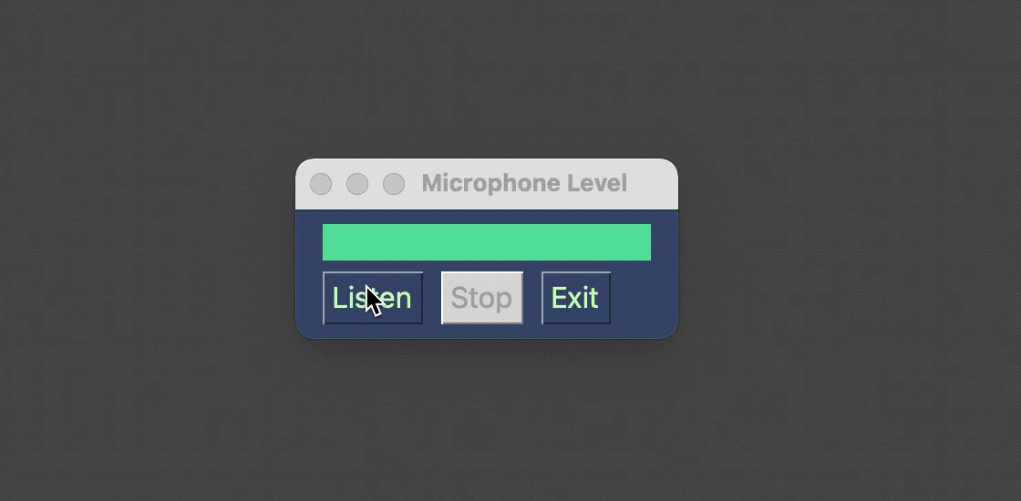Zoom the window with the third title bar button

[394, 184]
